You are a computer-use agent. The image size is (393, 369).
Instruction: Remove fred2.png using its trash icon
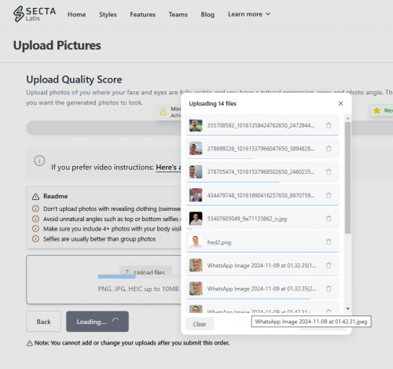[329, 242]
